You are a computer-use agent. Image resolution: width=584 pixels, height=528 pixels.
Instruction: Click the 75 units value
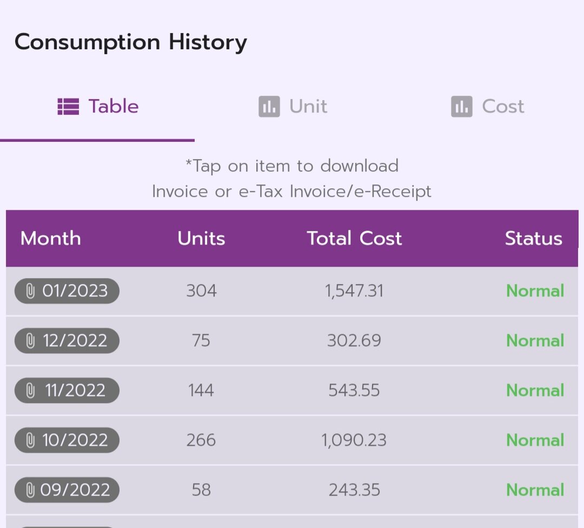point(201,341)
